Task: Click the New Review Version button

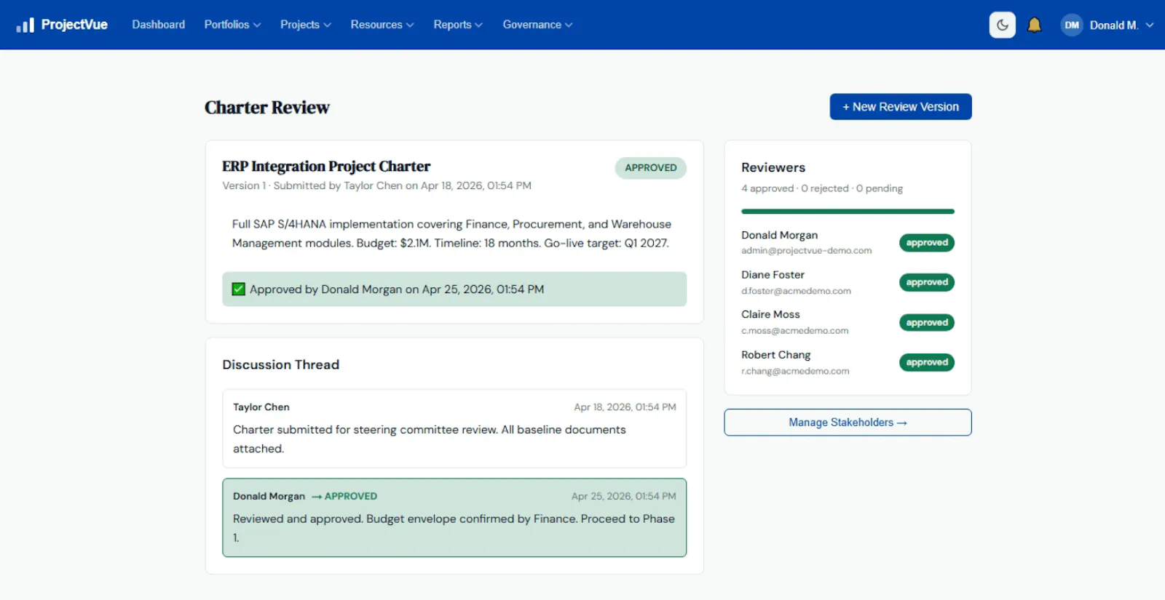Action: 901,106
